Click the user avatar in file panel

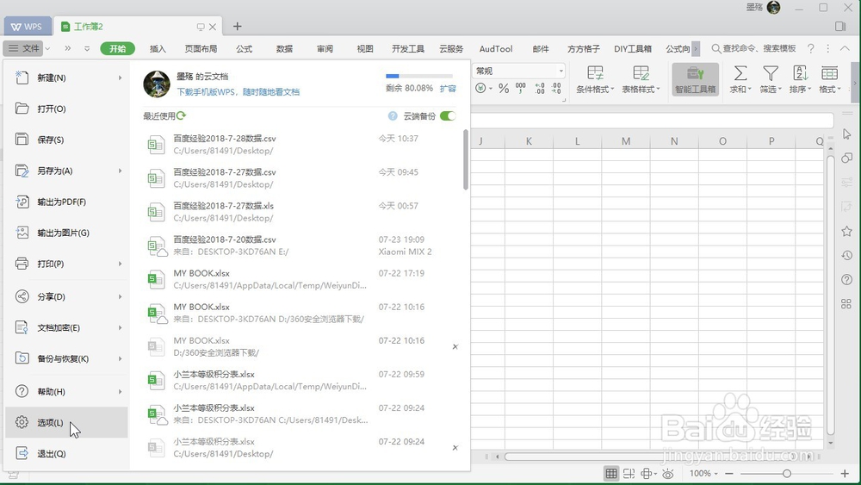(x=157, y=84)
